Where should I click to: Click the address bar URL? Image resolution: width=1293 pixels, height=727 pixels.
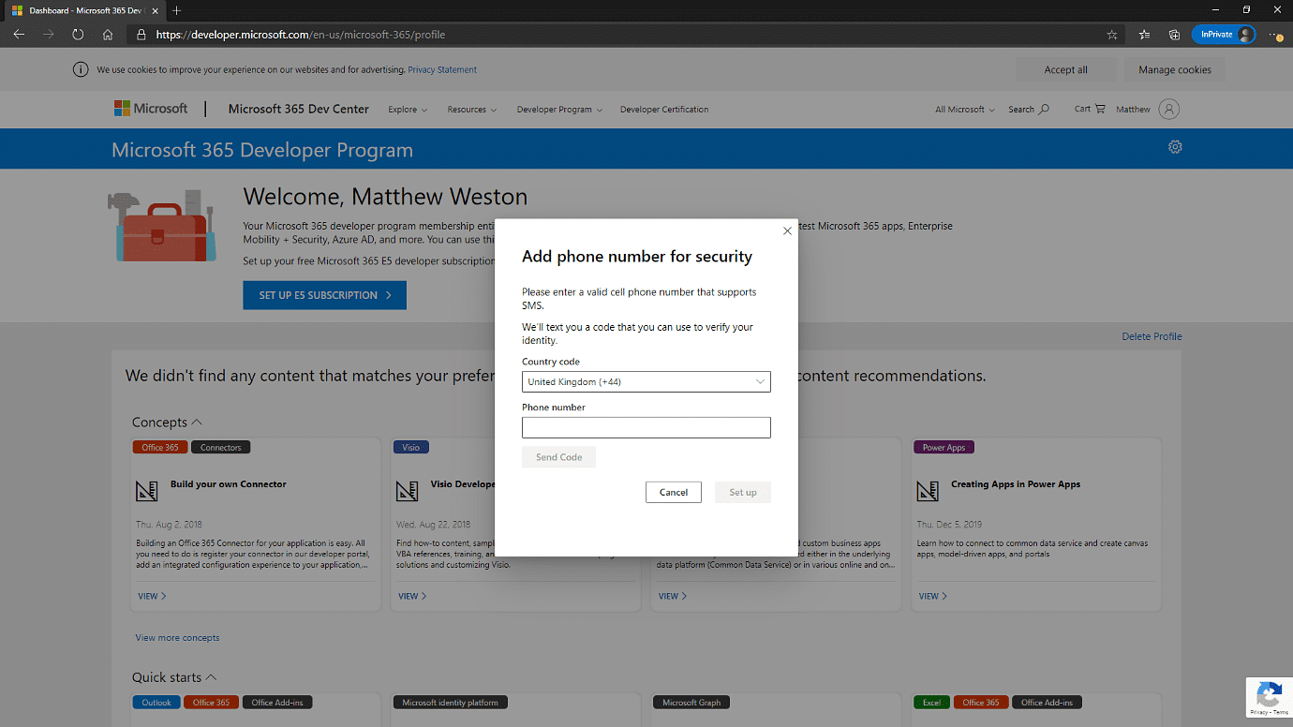coord(300,35)
